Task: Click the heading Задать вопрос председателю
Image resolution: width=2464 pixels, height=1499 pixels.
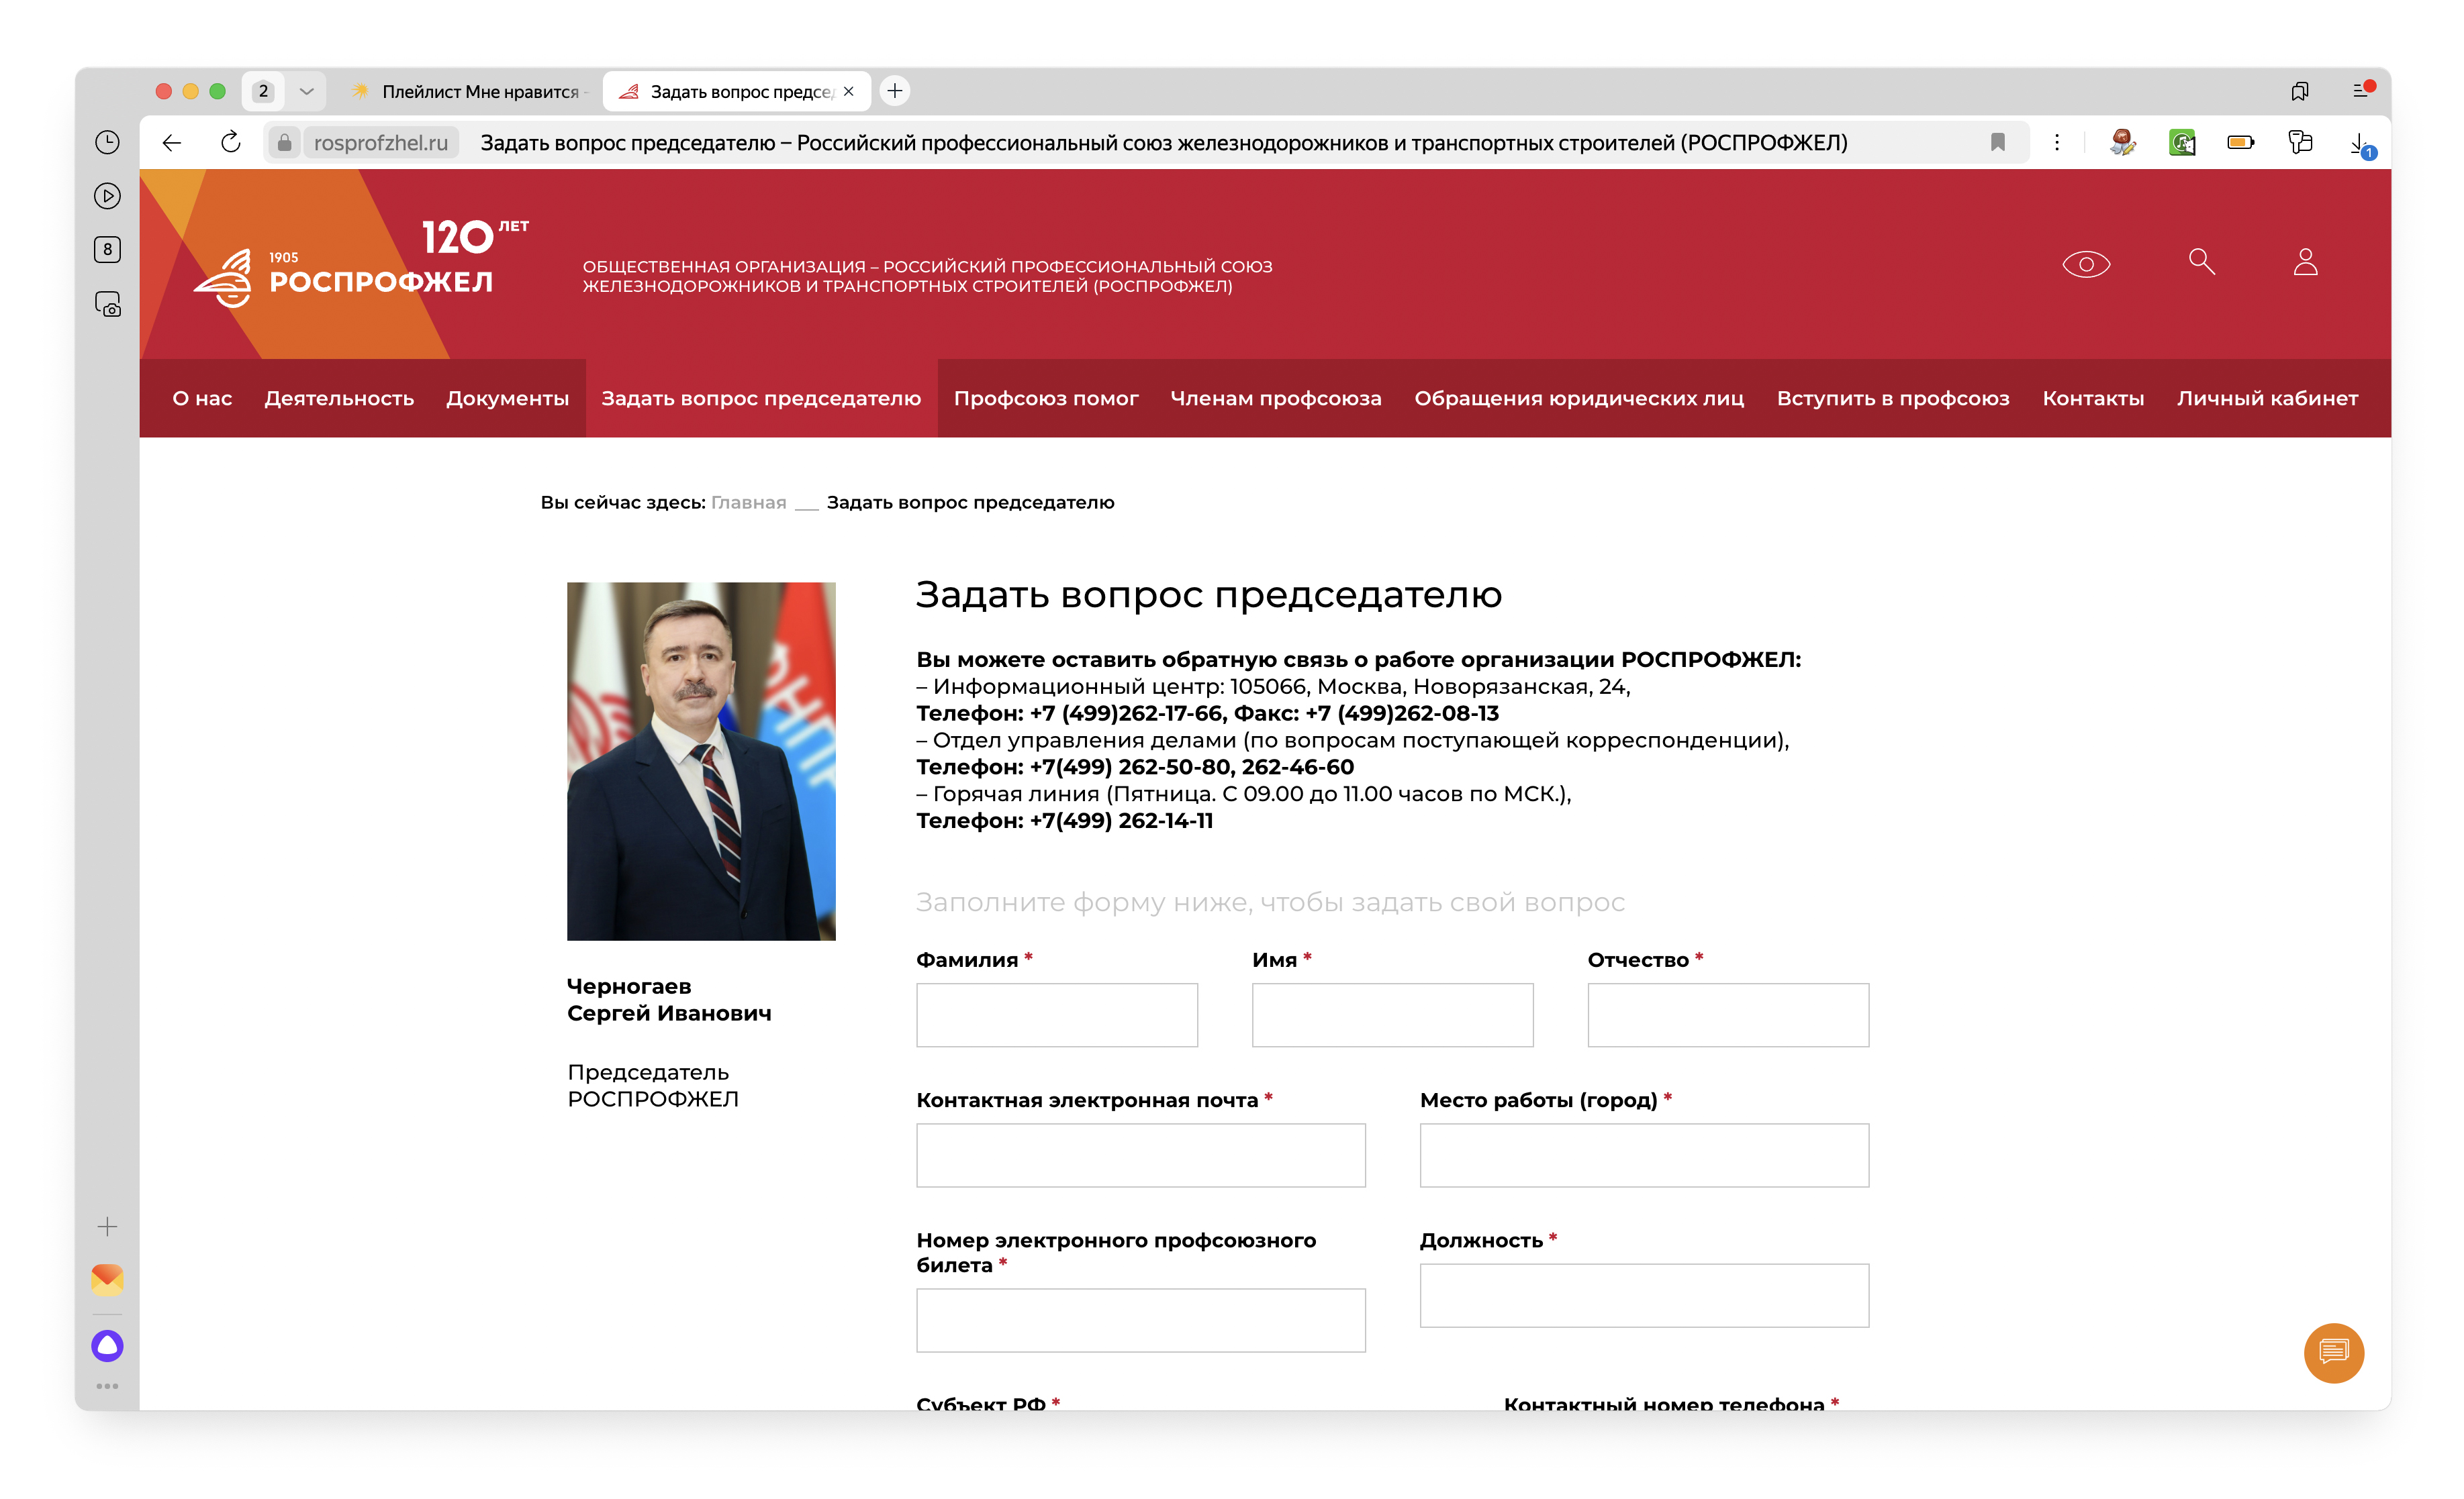Action: [1208, 595]
